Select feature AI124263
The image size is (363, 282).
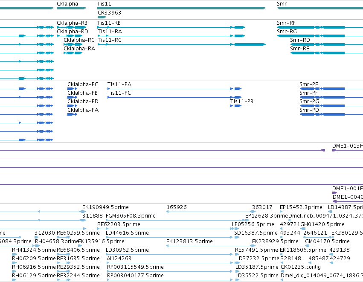(x=119, y=259)
